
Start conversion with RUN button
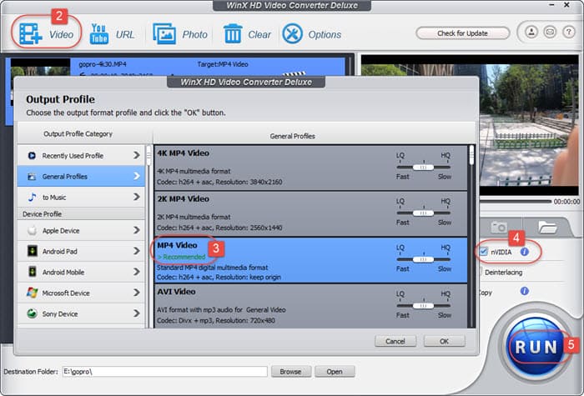pos(536,347)
